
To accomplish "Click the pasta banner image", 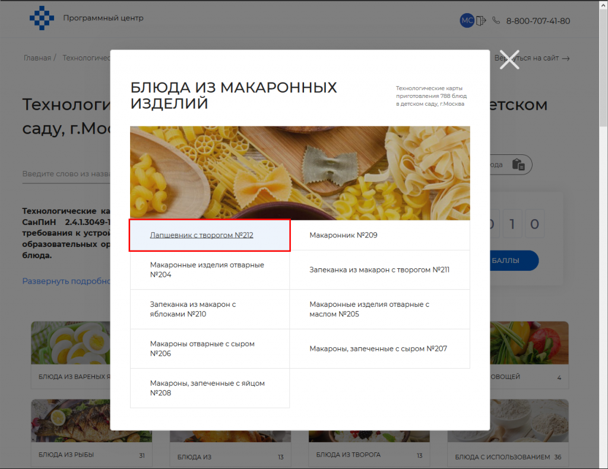I will [300, 173].
